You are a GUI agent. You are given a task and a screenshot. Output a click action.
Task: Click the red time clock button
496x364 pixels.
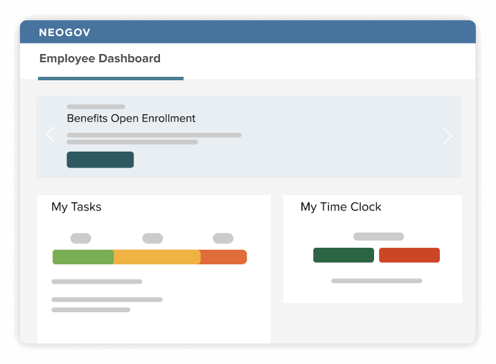pos(409,255)
